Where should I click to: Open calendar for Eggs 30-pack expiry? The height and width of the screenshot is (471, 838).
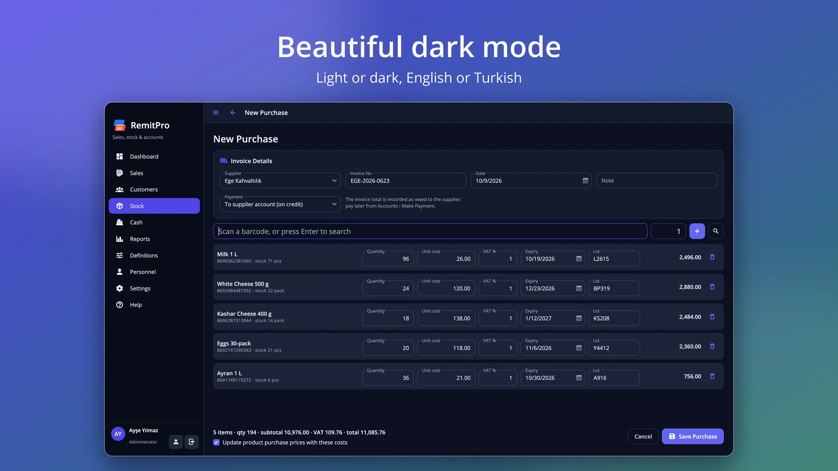coord(579,348)
